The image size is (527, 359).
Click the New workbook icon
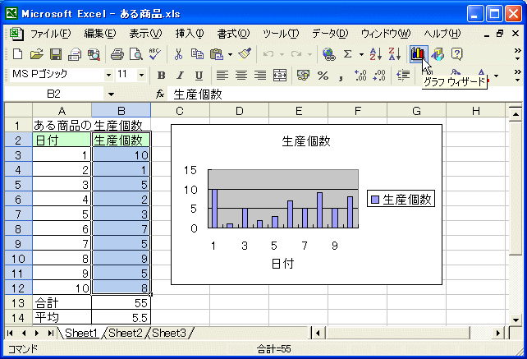tap(17, 54)
